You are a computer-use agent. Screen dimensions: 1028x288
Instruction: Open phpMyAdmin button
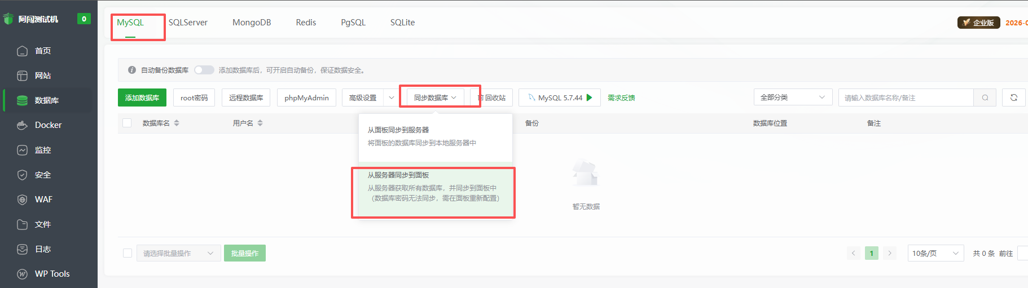tap(307, 98)
